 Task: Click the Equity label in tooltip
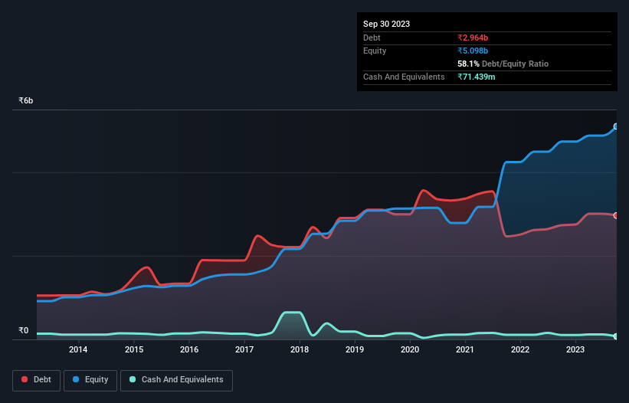pyautogui.click(x=375, y=51)
